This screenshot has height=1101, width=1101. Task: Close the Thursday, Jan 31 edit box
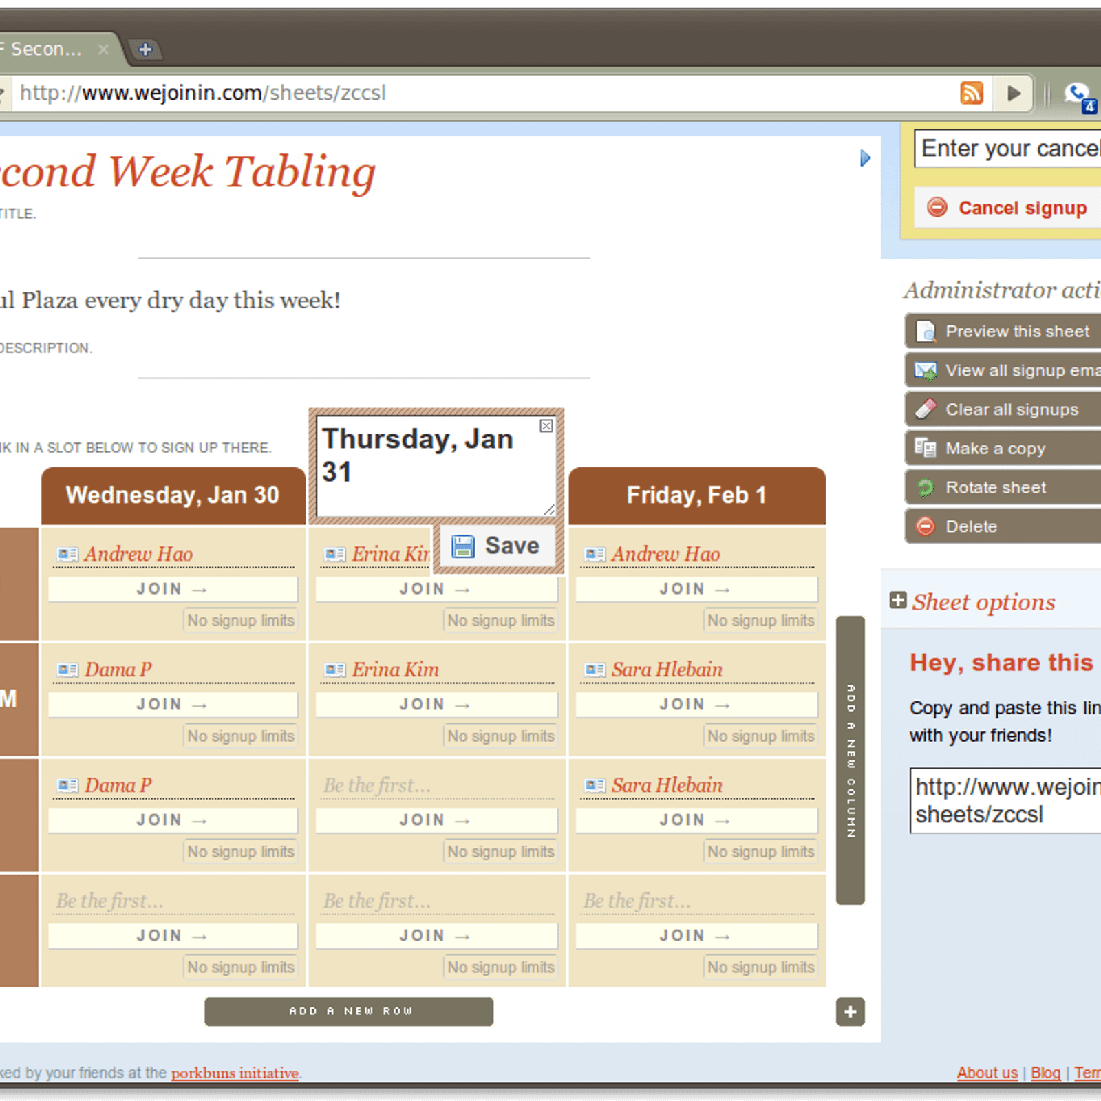[546, 426]
